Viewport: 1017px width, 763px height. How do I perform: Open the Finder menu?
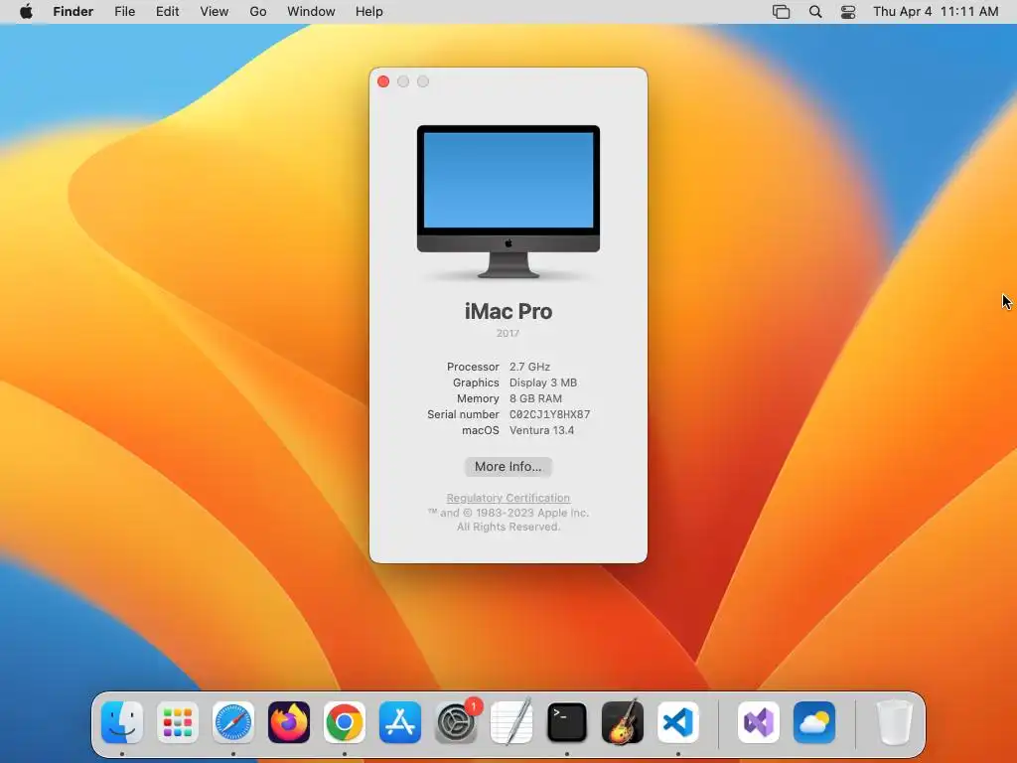point(73,12)
